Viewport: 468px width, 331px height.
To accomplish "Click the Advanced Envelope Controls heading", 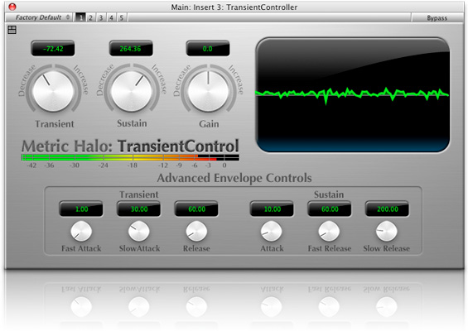I will [234, 178].
